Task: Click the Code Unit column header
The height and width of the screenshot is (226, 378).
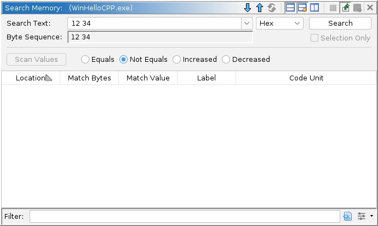Action: 306,78
